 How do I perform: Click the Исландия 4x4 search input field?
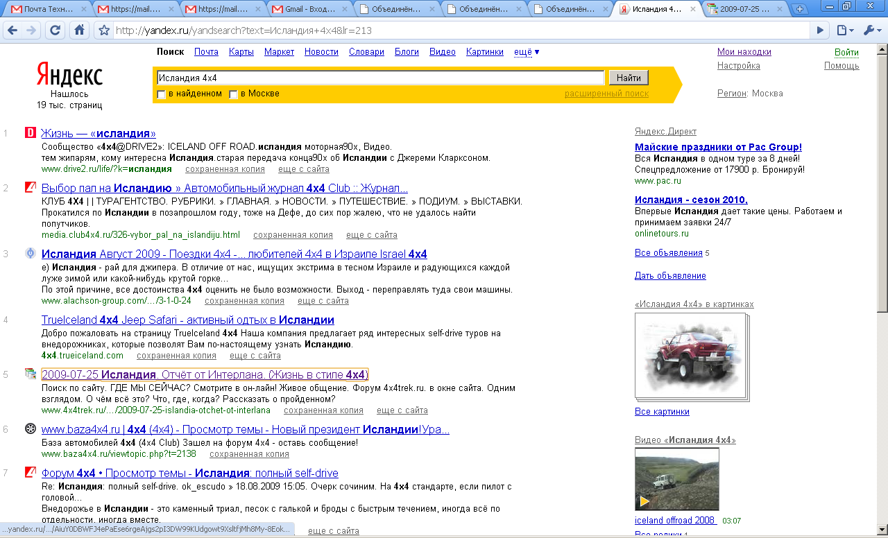[380, 78]
